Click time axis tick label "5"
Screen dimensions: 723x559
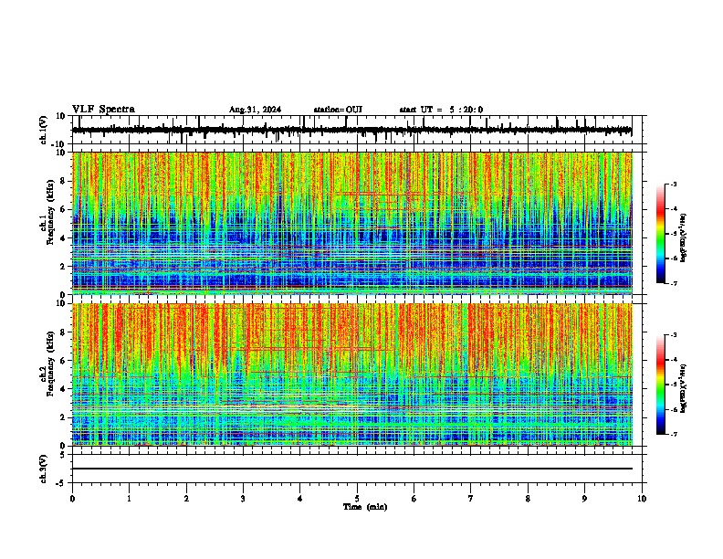click(357, 499)
